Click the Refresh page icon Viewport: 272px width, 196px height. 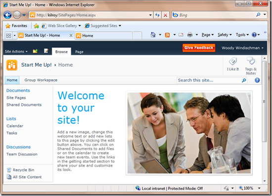pyautogui.click(x=157, y=15)
